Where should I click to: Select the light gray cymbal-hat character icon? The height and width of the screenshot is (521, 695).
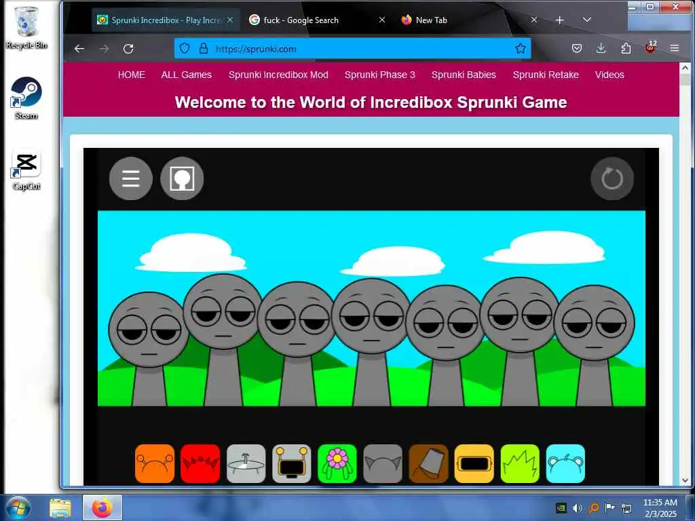[x=246, y=463]
